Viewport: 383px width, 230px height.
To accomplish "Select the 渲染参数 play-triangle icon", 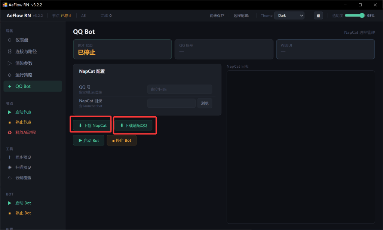I will (x=10, y=63).
